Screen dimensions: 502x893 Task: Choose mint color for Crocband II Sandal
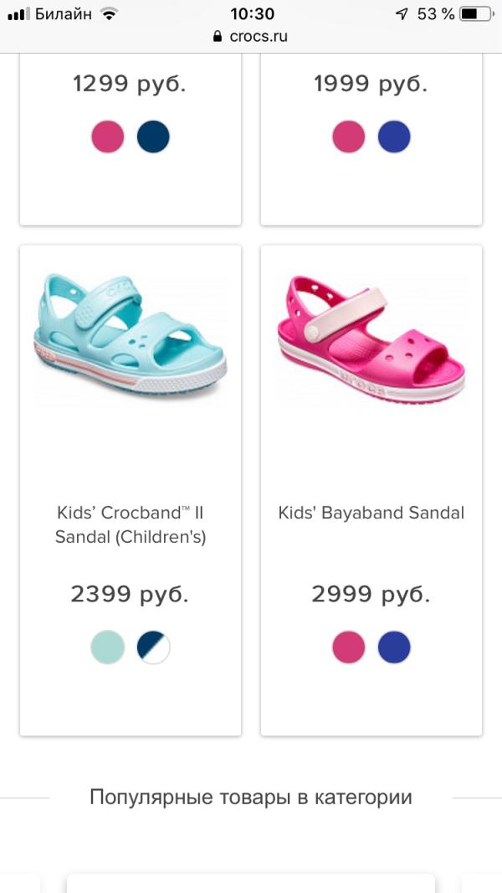[107, 647]
